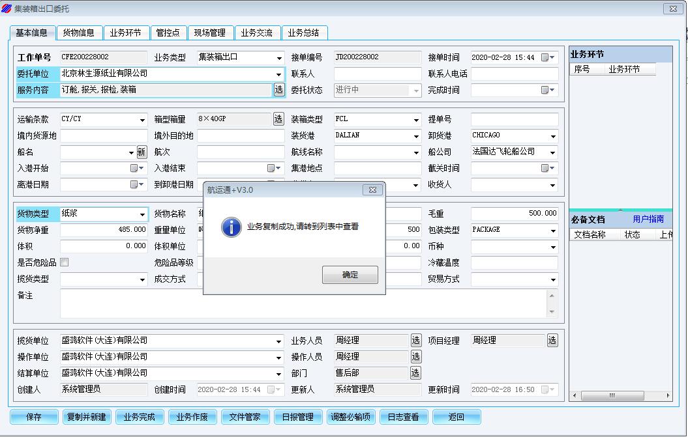The image size is (688, 437).
Task: Open the 卸货港 CHICAGO dropdown
Action: [553, 136]
